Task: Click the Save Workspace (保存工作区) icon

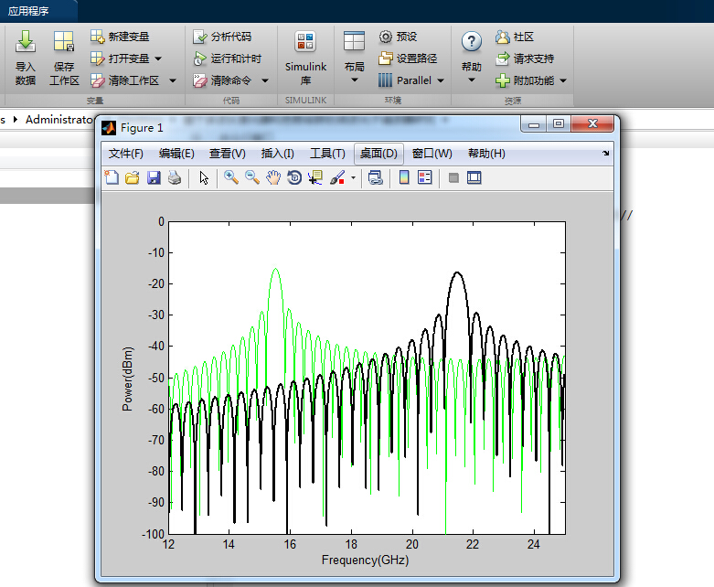Action: [64, 42]
